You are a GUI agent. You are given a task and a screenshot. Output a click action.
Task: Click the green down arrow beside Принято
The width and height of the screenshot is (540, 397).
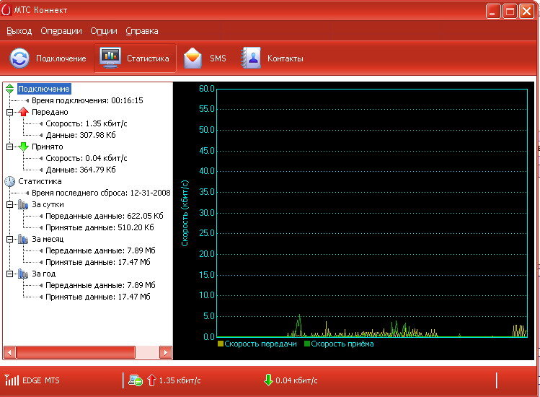[23, 147]
